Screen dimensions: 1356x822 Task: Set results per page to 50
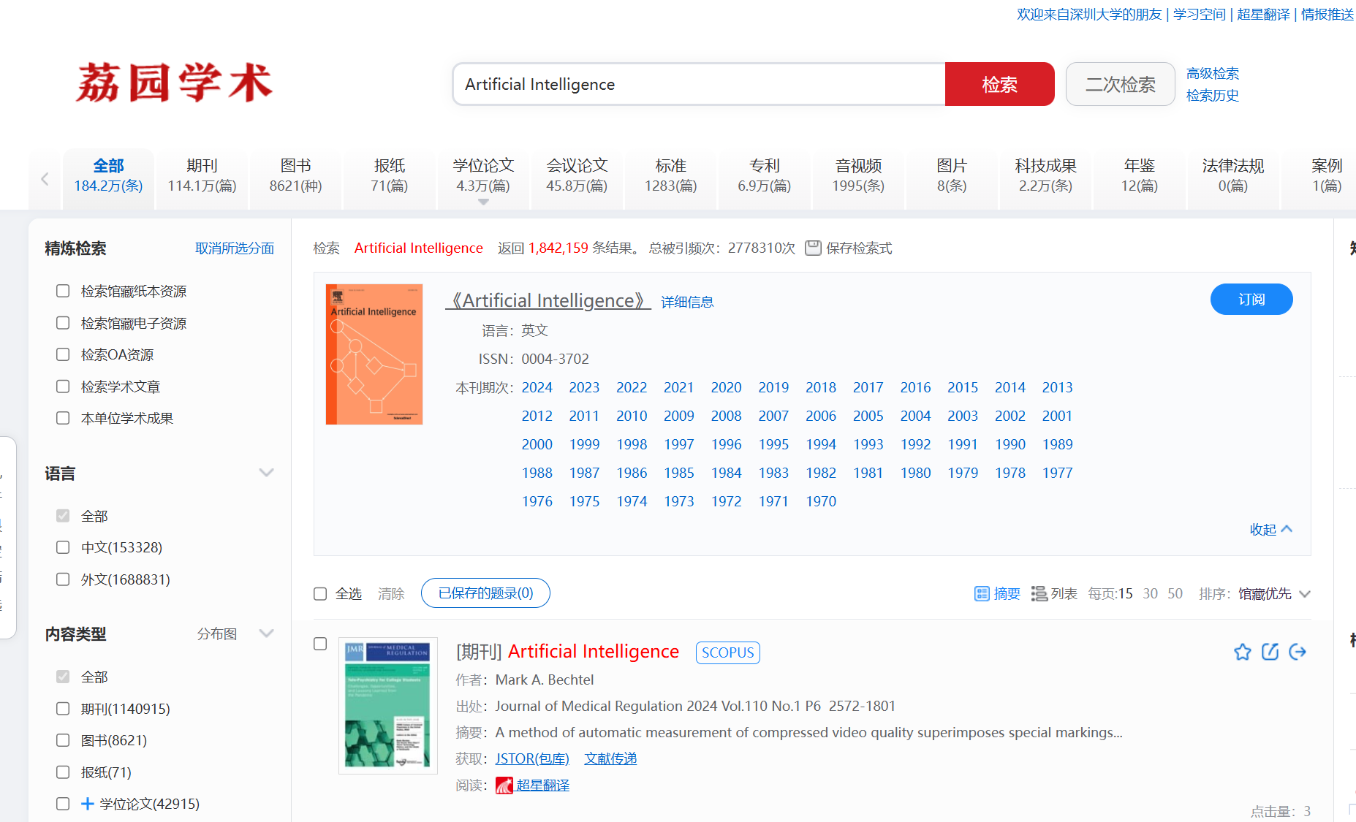point(1175,593)
